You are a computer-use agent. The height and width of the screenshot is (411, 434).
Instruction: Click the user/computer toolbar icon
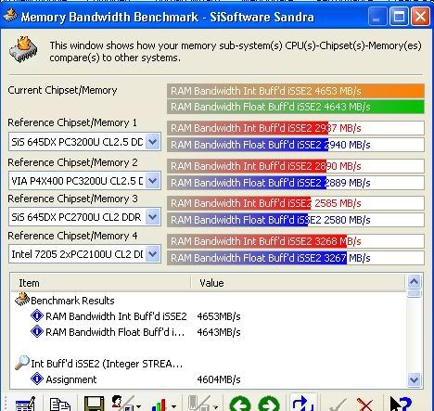(121, 403)
